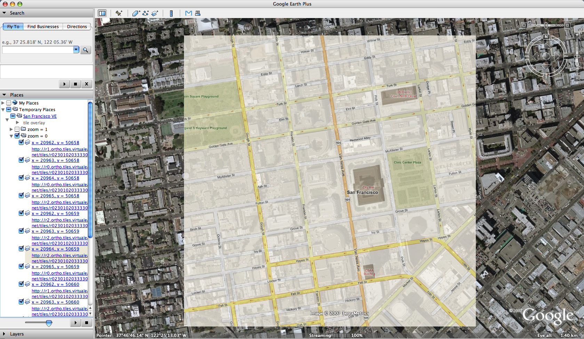This screenshot has height=339, width=584.
Task: Click the zoom in plus button
Action: [x=577, y=35]
